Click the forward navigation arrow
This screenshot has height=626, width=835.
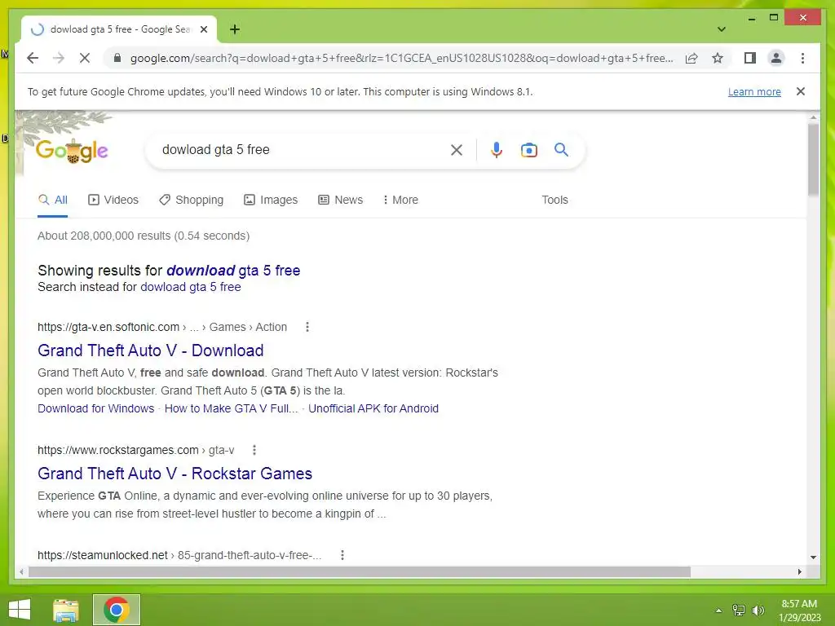[59, 58]
